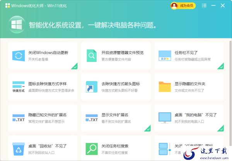Minimize the Windows优化大师 window
The height and width of the screenshot is (161, 232).
pos(213,6)
